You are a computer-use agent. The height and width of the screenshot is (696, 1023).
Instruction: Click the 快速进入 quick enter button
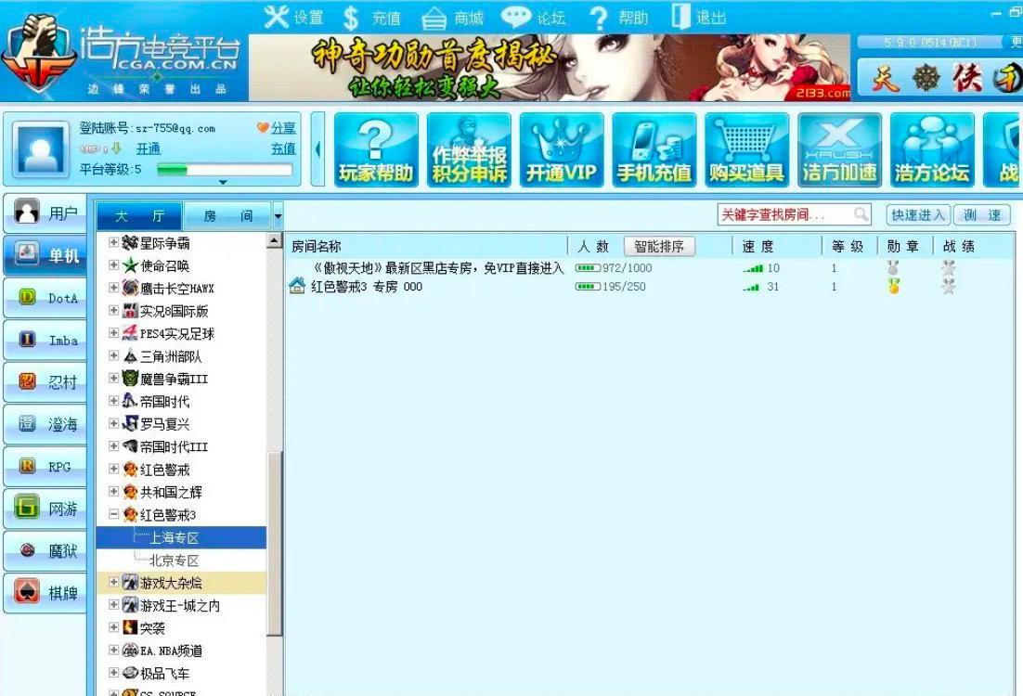(x=918, y=214)
